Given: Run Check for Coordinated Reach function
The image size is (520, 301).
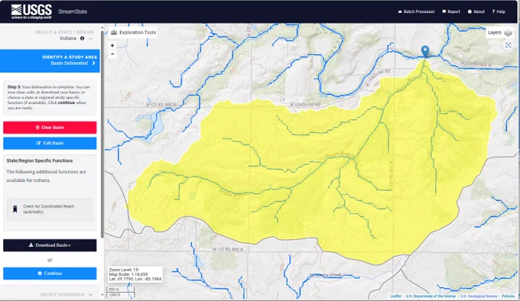Looking at the screenshot, I should pos(50,209).
